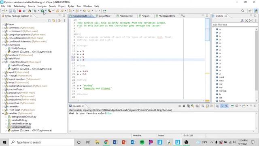
Task: Select varTwo in the Outline list
Action: [x=223, y=91]
